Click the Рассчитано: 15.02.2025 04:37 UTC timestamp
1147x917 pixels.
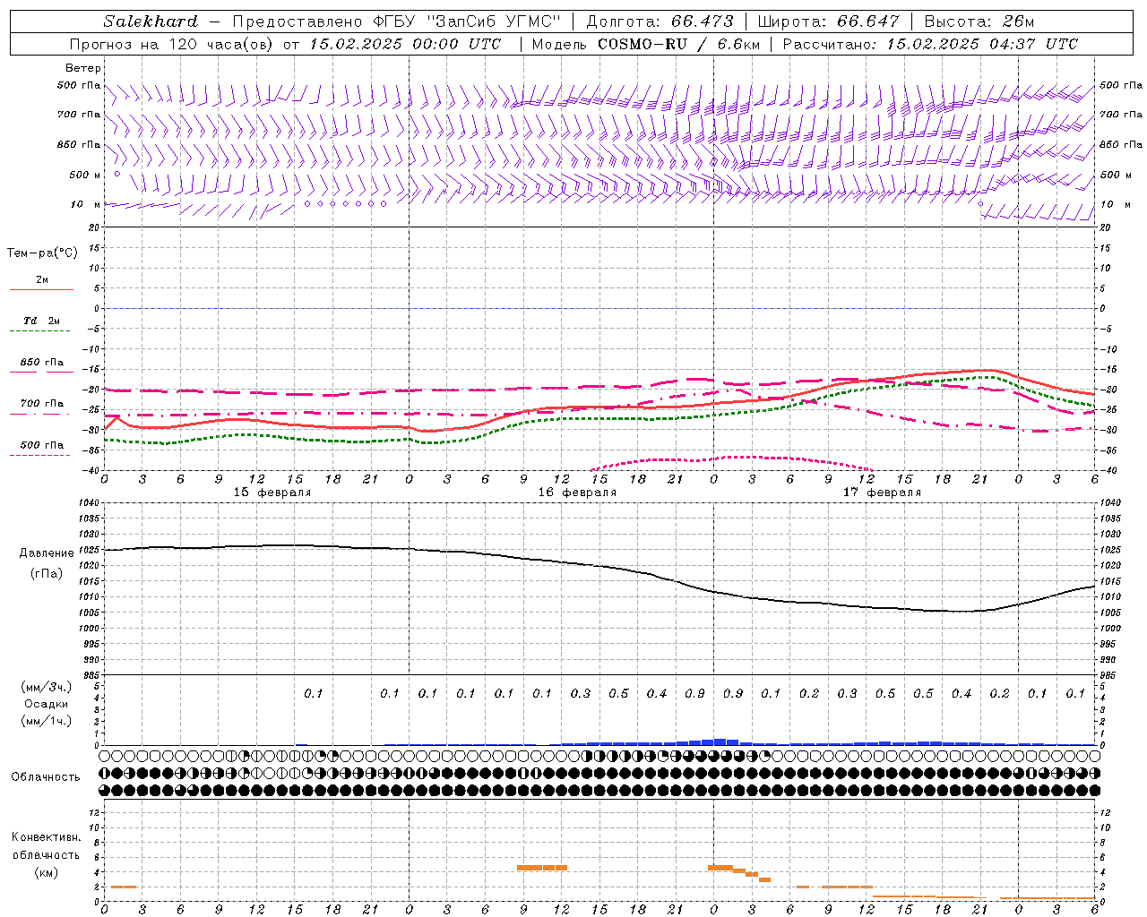pyautogui.click(x=930, y=44)
